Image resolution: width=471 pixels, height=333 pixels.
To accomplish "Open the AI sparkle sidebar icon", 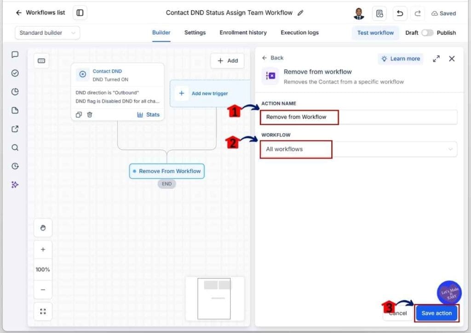I will [x=15, y=185].
